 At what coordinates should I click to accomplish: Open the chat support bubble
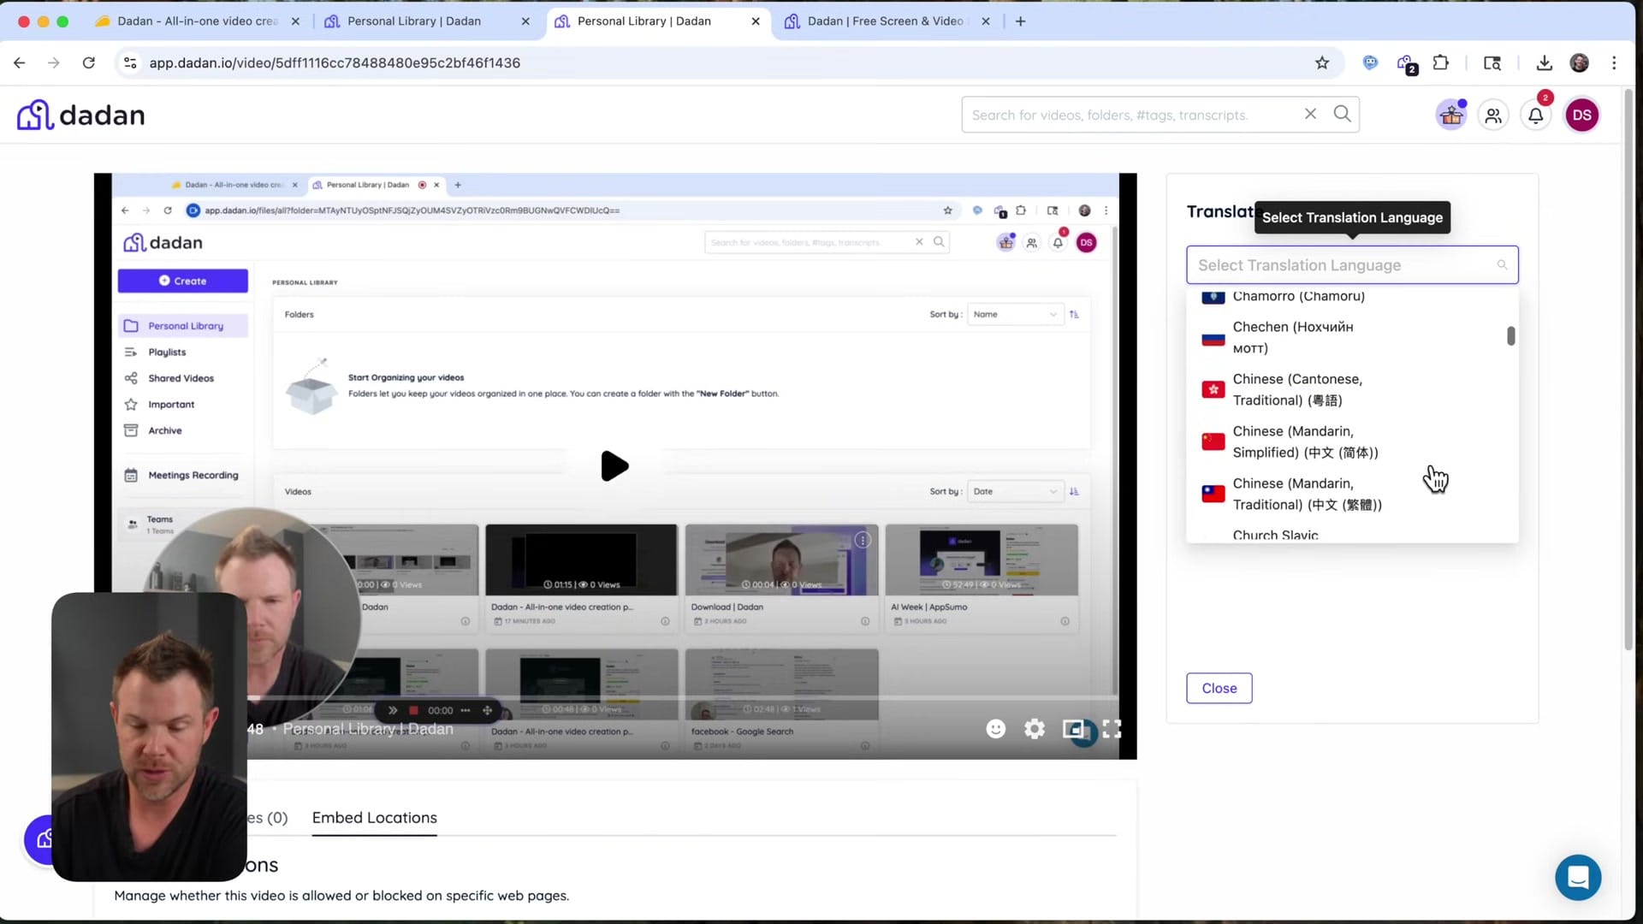tap(1578, 878)
